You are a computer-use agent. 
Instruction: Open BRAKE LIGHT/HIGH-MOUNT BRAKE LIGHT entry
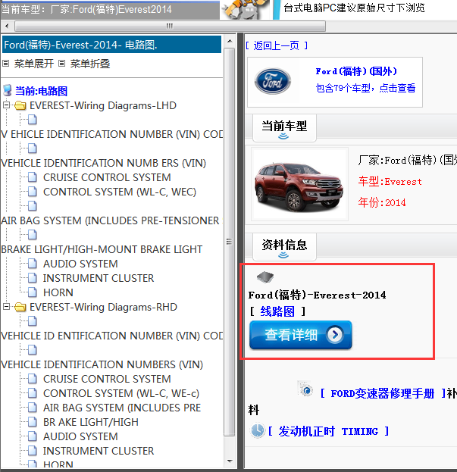(102, 249)
